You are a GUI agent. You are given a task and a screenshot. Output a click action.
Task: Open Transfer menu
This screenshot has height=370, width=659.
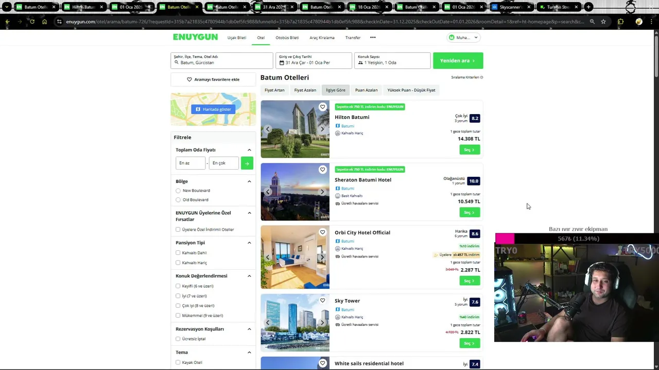click(353, 38)
